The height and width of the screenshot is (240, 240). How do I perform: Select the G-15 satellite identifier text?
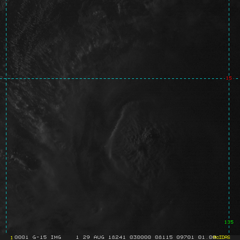(40, 237)
